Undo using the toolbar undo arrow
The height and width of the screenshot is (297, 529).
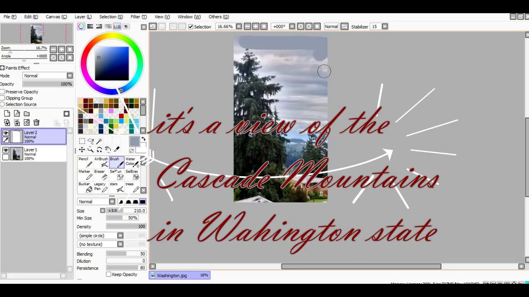coord(153,26)
